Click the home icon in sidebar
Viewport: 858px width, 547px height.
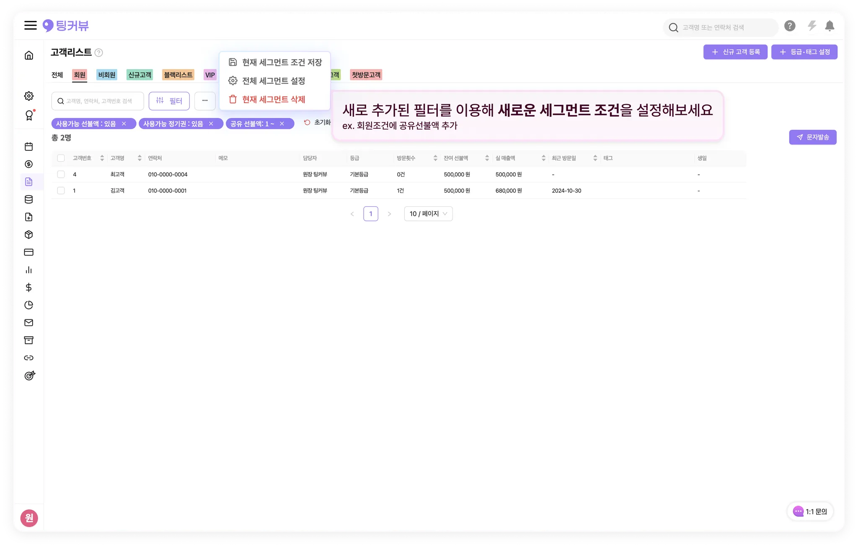29,55
